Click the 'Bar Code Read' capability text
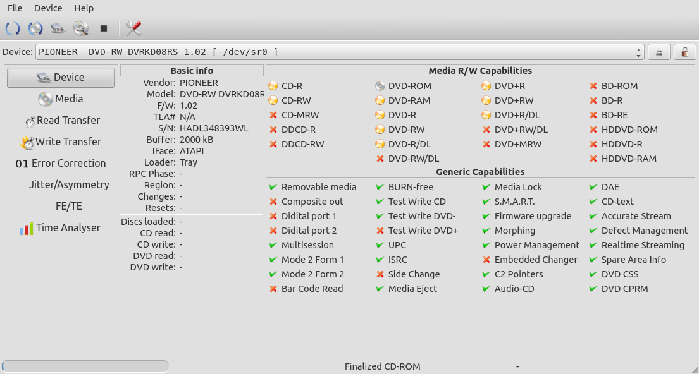 coord(312,289)
